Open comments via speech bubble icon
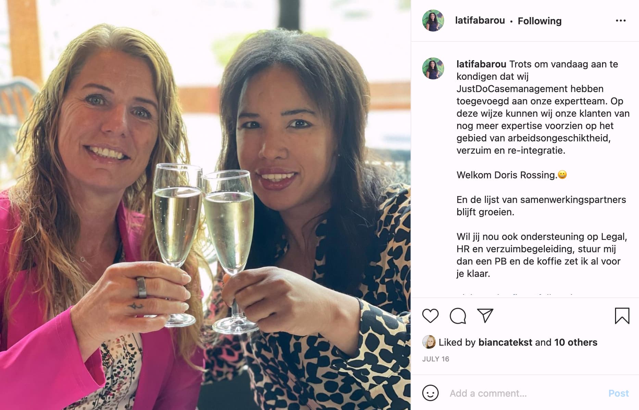 pos(458,316)
